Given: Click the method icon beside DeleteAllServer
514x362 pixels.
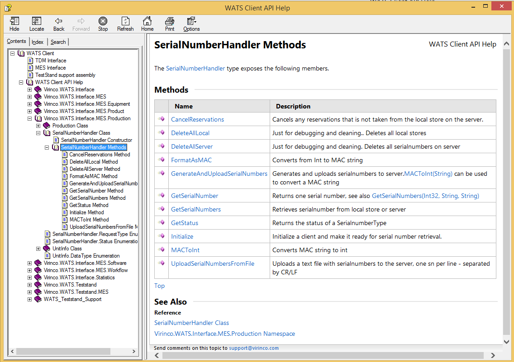Looking at the screenshot, I should (161, 146).
